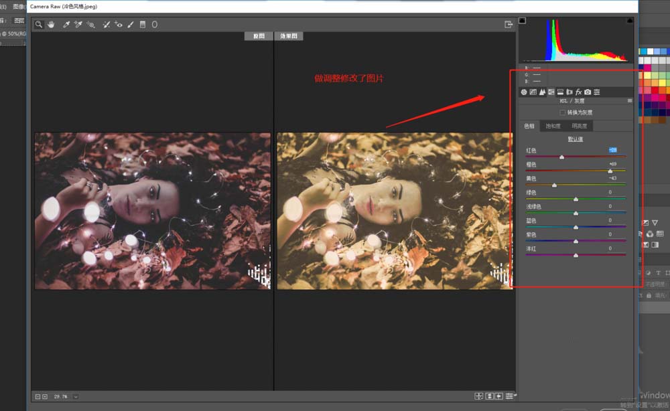Open the Basic adjustments panel

point(524,92)
